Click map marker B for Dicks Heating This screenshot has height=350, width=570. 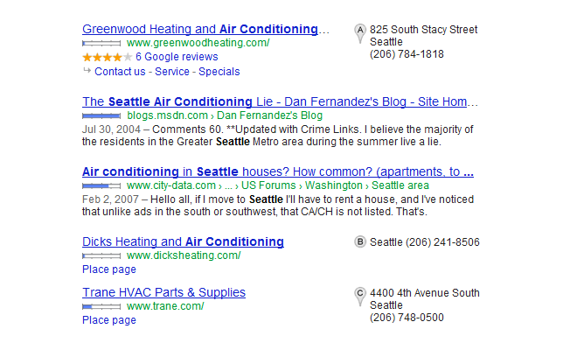pyautogui.click(x=360, y=242)
